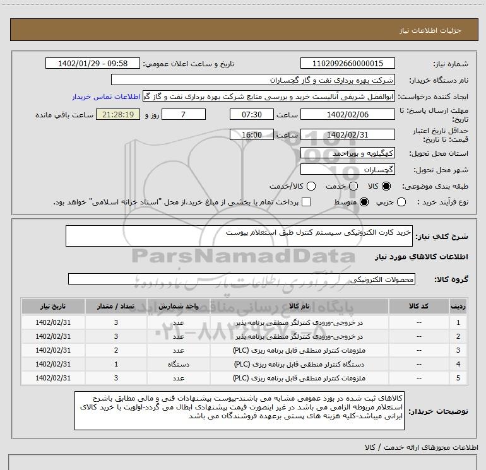Viewport: 486px width, 470px height.
Task: Click the اطلاعات مجوزهای ارائه خدمت / کالا heading
Action: [422, 447]
